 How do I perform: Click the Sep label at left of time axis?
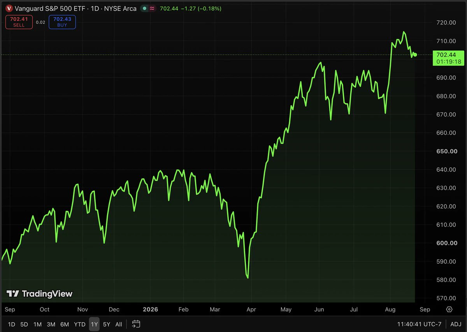[9, 309]
